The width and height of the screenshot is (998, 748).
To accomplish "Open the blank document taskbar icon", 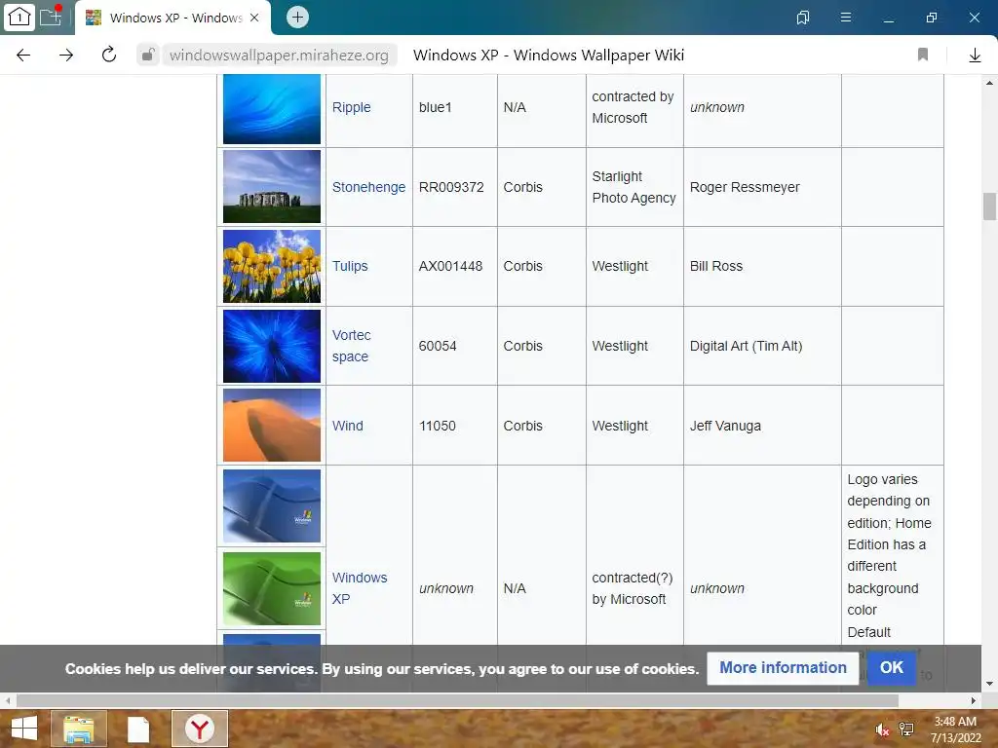I will [138, 729].
